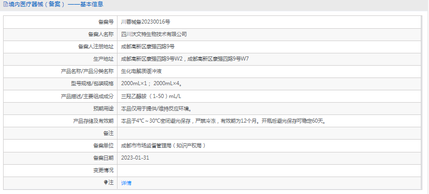
Task: Select the heading 境内医疗器械（备案）——基本信息
Action: tap(56, 5)
